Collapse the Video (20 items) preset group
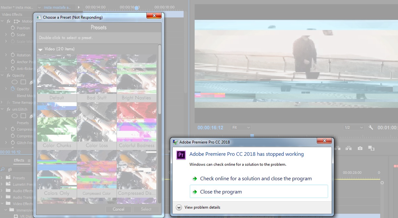The width and height of the screenshot is (398, 218). (40, 49)
